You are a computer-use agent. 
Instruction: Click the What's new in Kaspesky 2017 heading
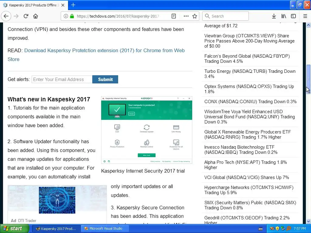tap(49, 99)
